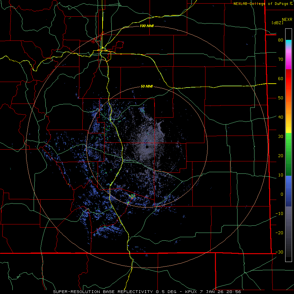Click the [dBZ] units label
Screen dimensions: 294x294
tap(277, 23)
